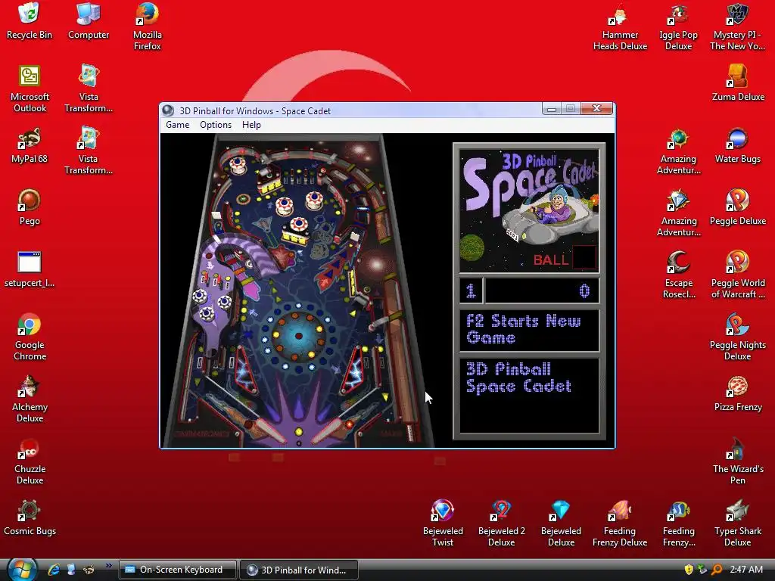Screen dimensions: 775x581
Task: Select the Peggle World of Warcraft icon
Action: [x=737, y=275]
